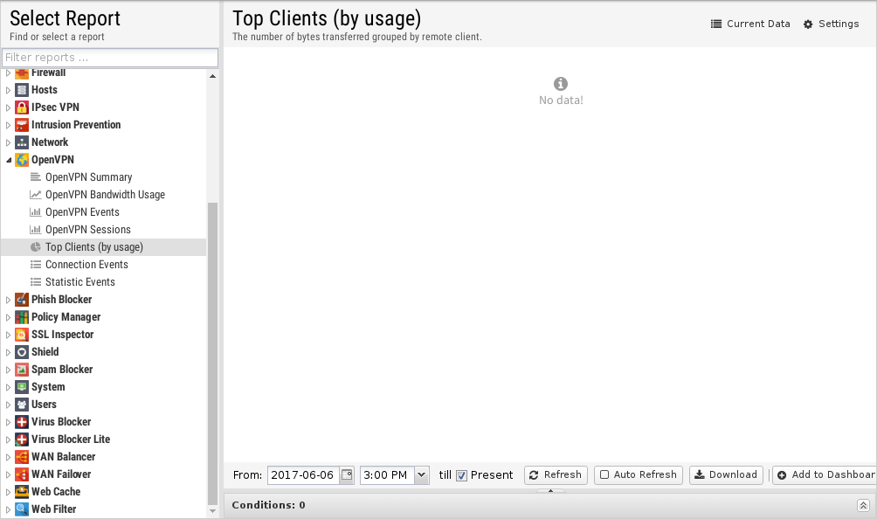Click the Web Filter icon

click(x=22, y=509)
